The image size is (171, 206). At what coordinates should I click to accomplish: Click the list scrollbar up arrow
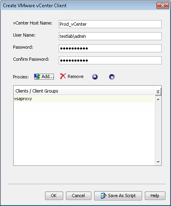coord(158,99)
